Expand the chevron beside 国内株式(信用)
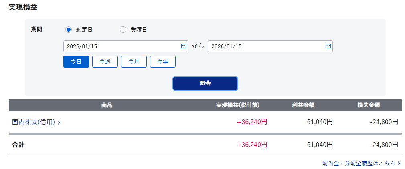405x169 pixels. [59, 123]
